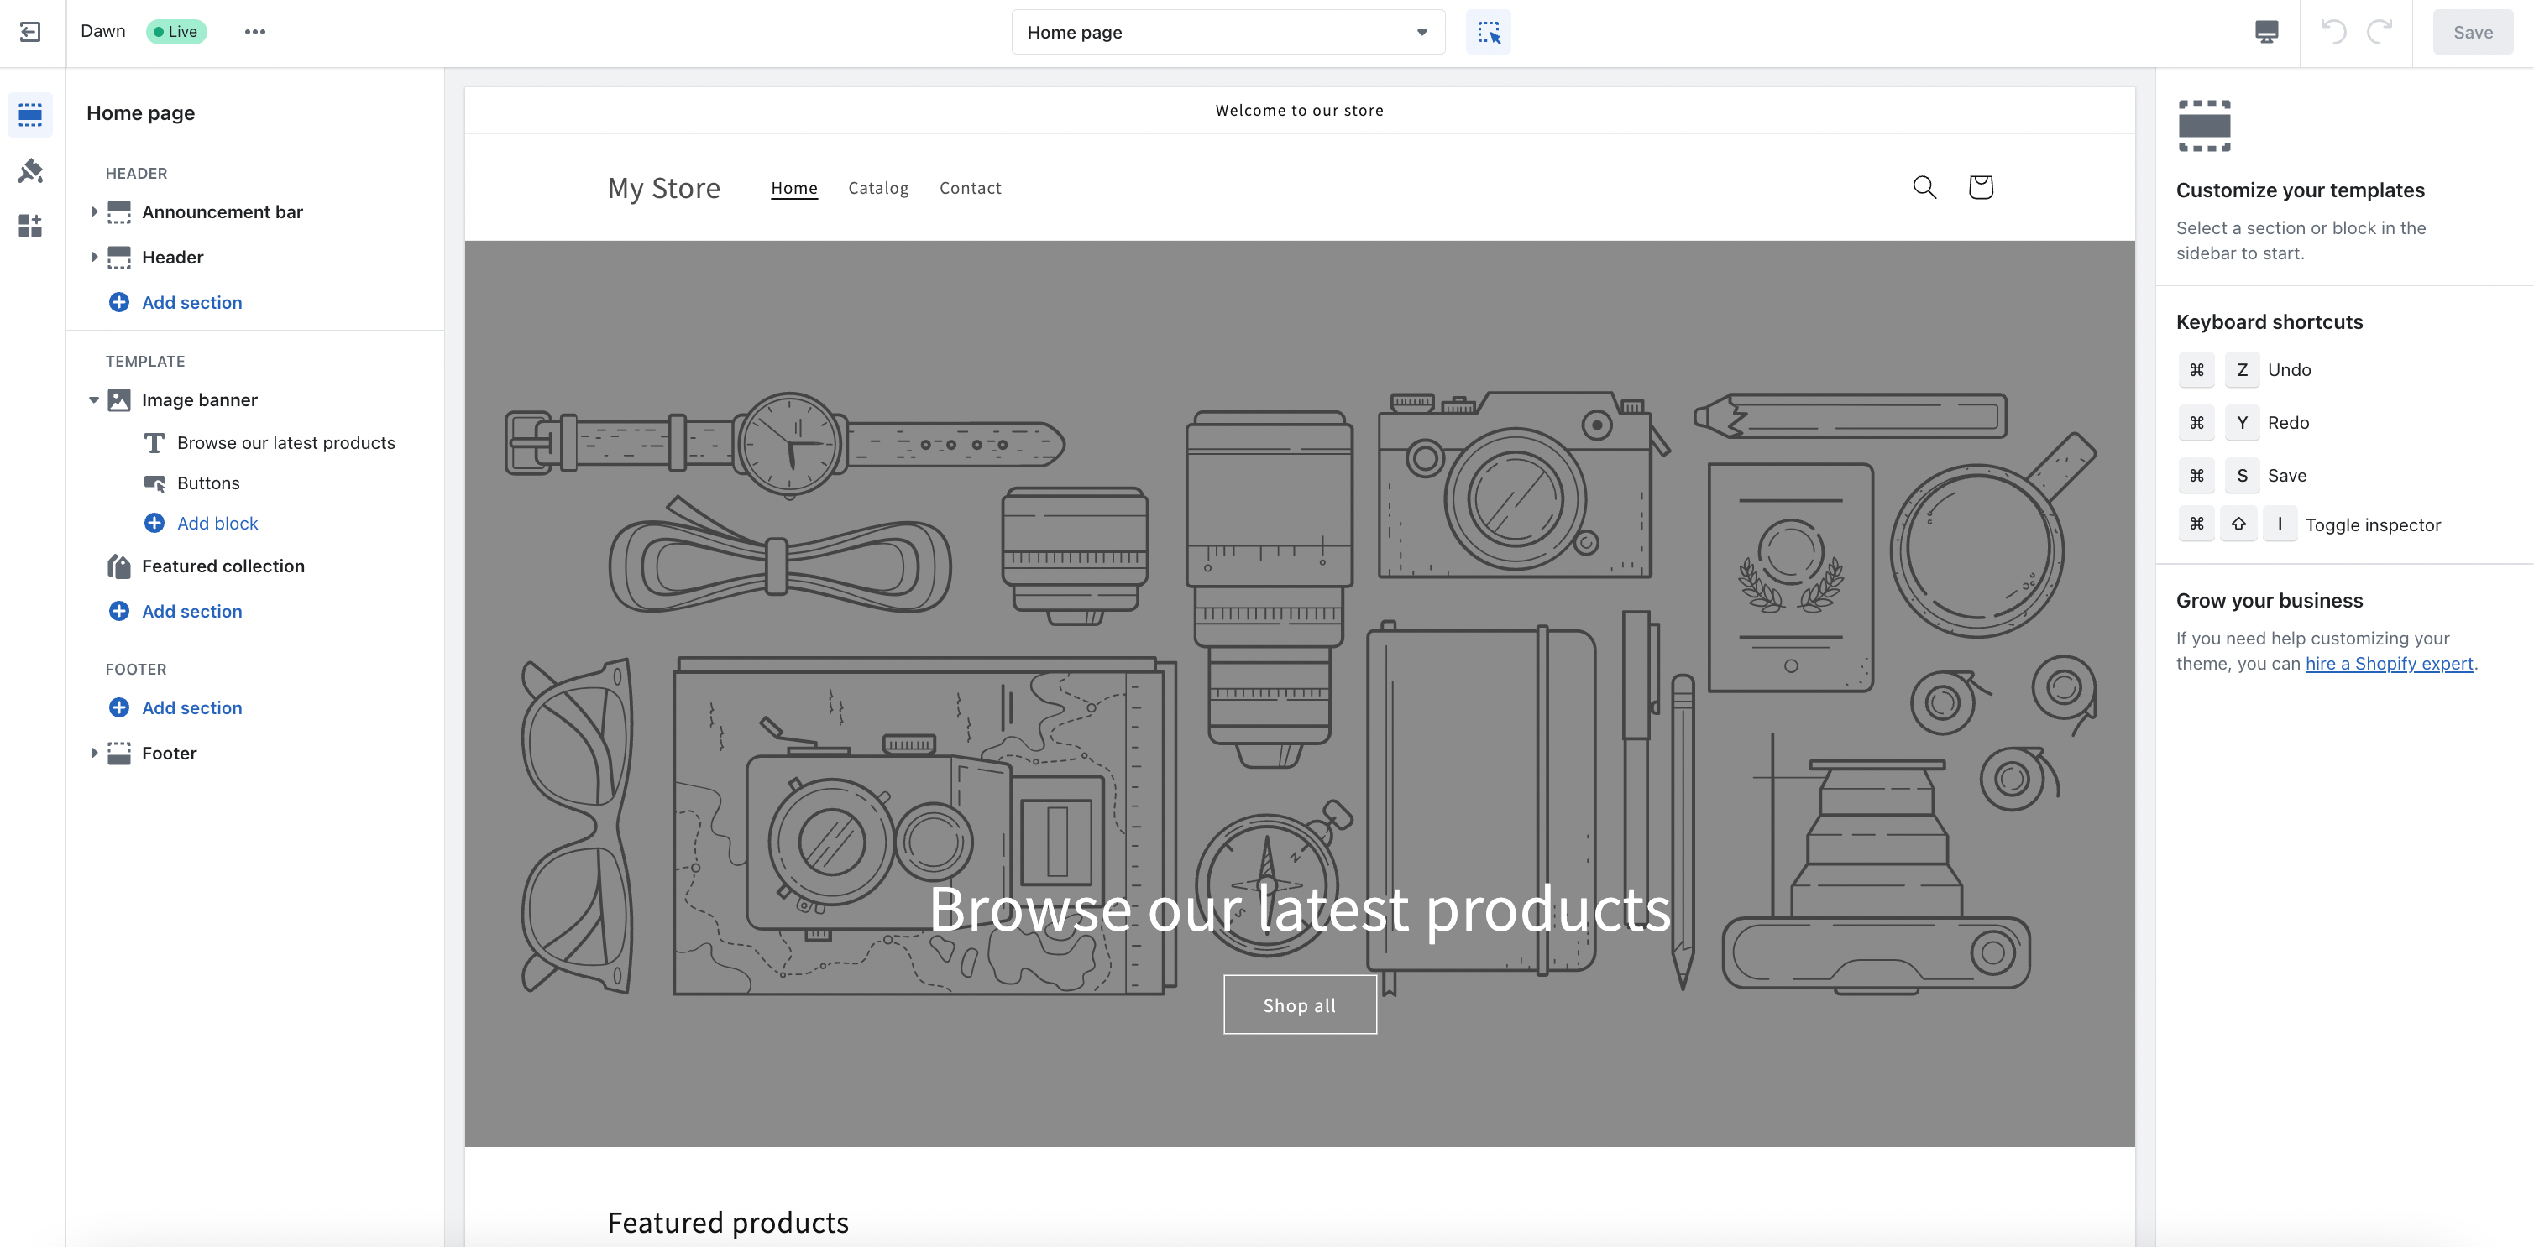2534x1247 pixels.
Task: Click Contact in store navigation
Action: 970,188
